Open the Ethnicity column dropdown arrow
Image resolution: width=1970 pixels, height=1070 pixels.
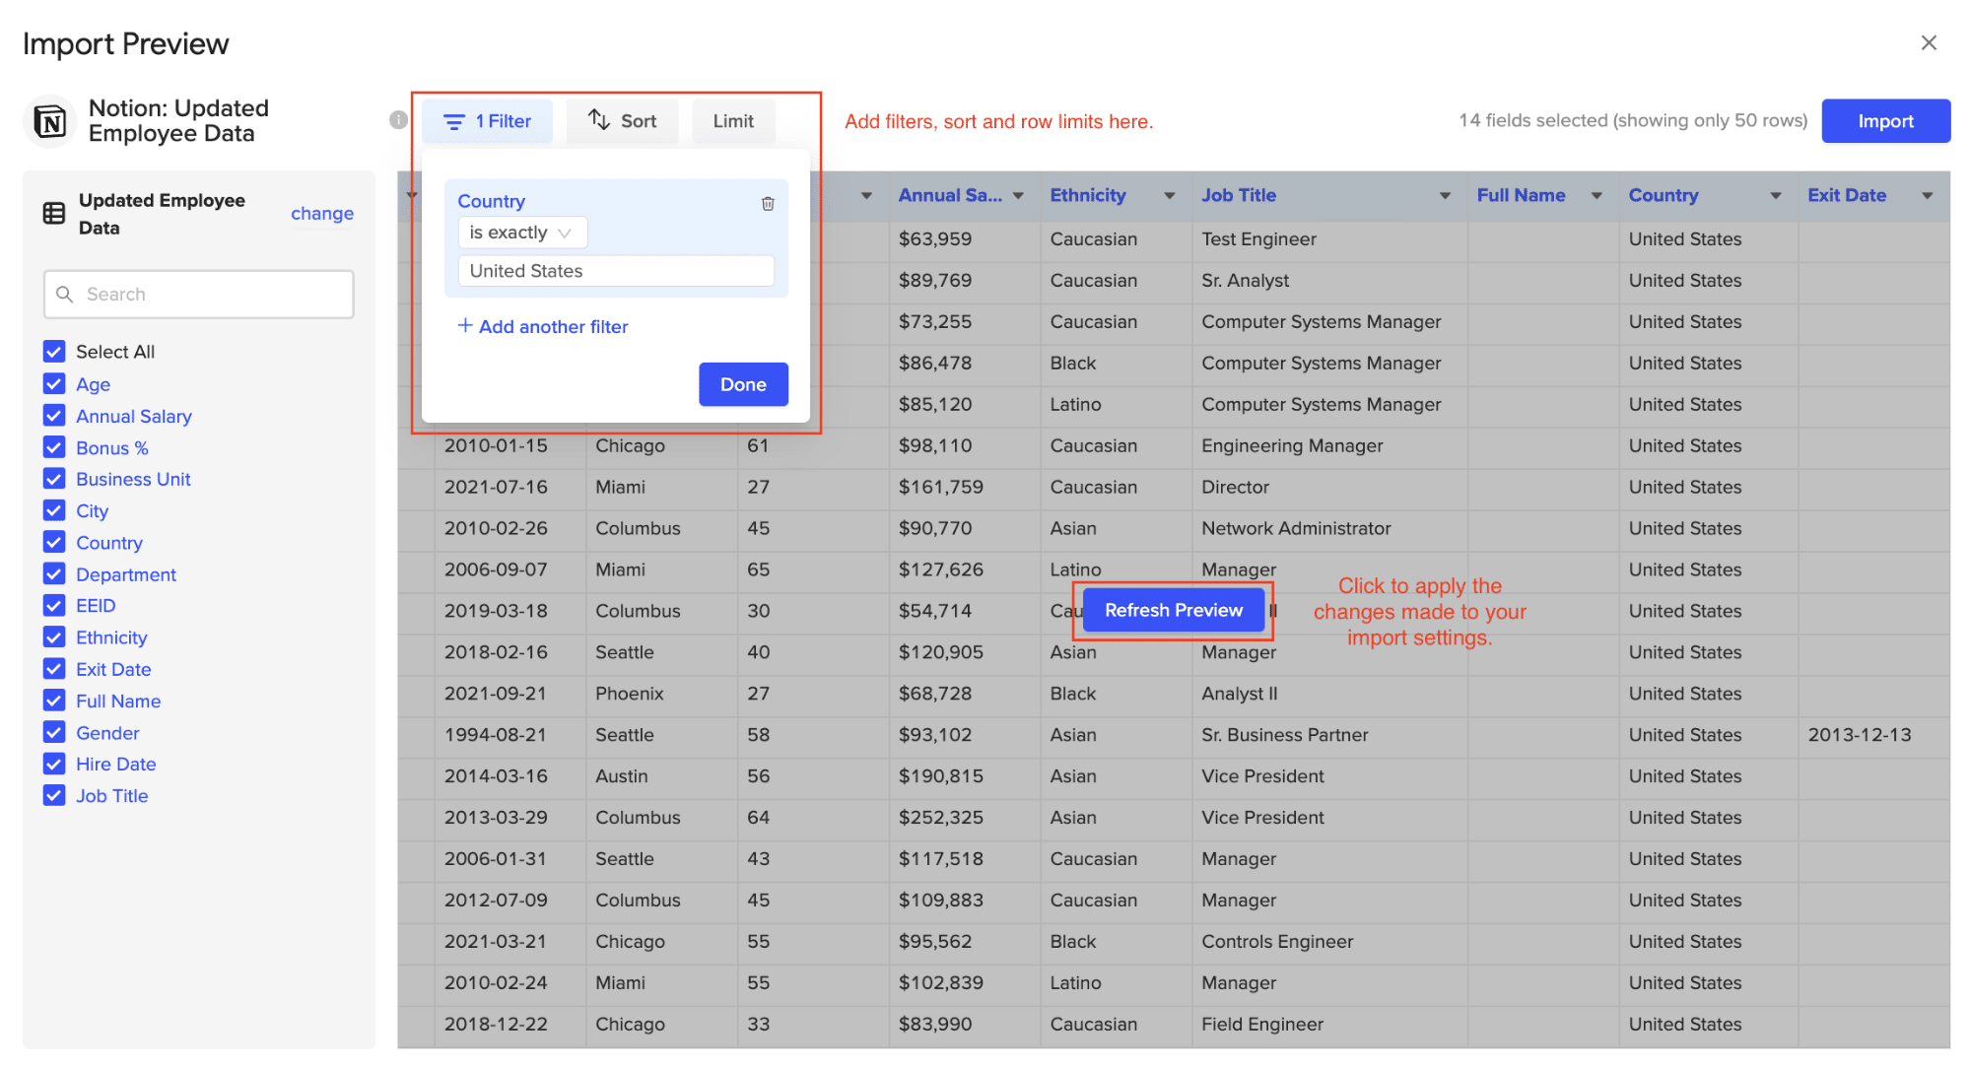point(1170,196)
